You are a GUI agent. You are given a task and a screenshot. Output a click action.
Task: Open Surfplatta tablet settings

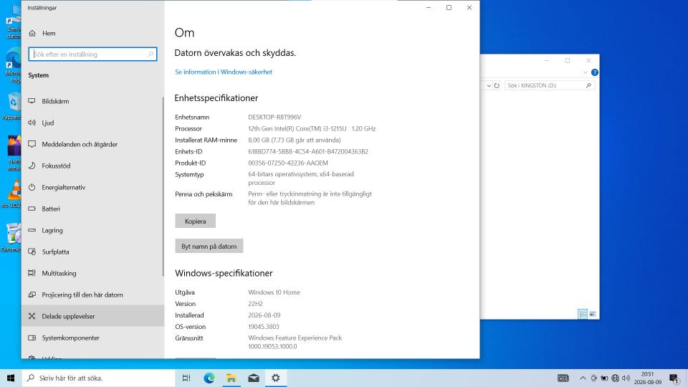(92, 252)
